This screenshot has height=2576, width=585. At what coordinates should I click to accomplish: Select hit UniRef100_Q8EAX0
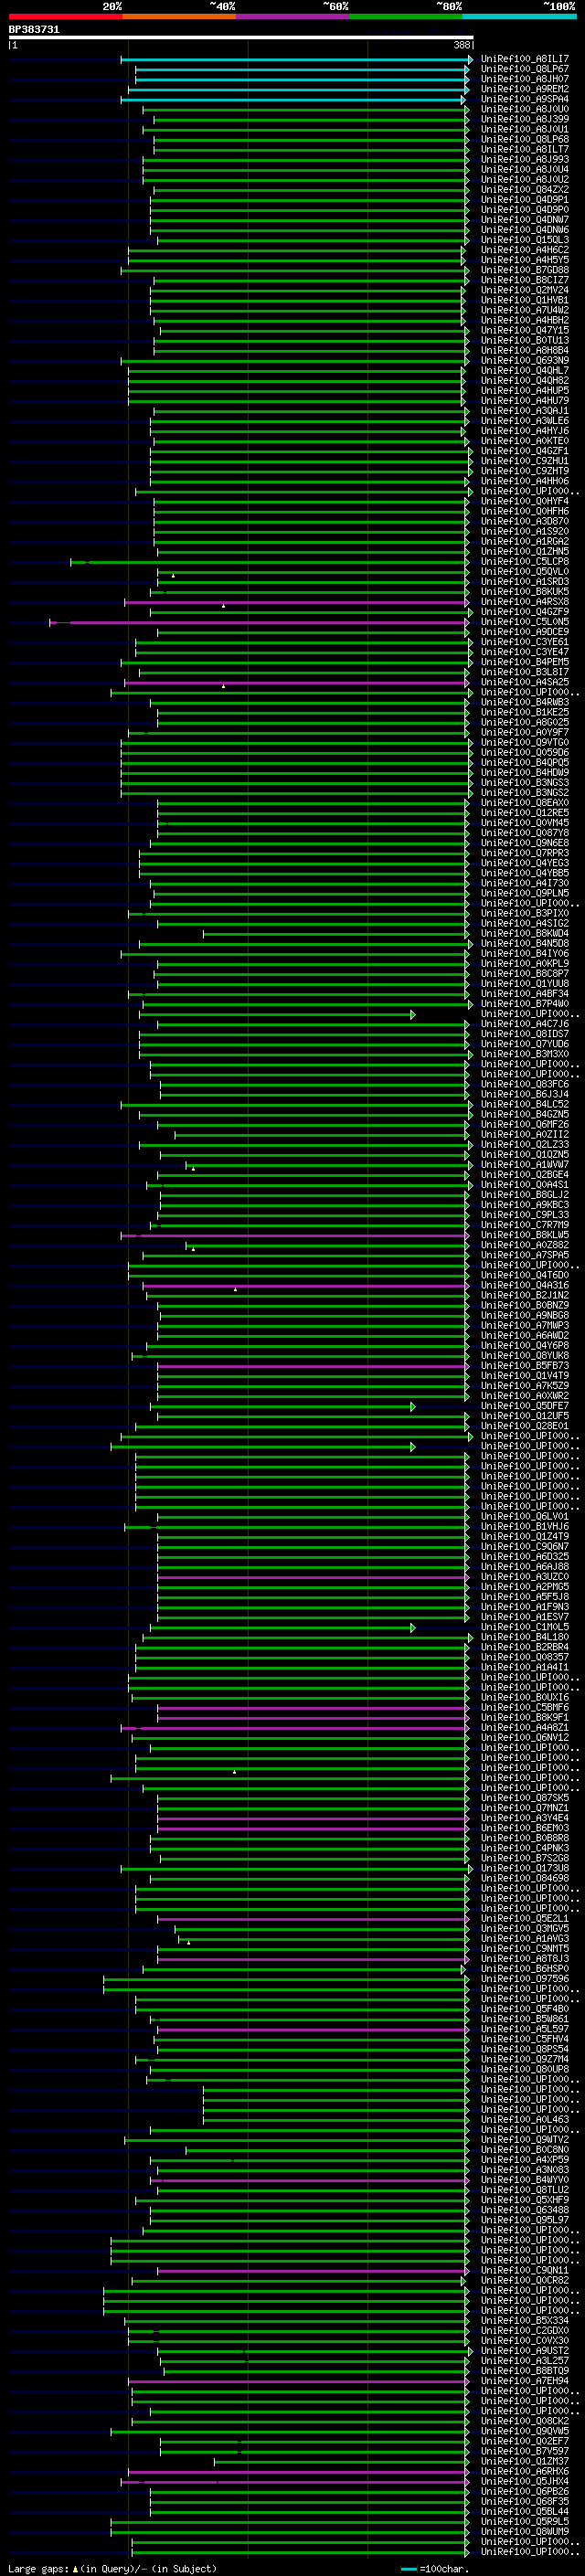pyautogui.click(x=525, y=803)
